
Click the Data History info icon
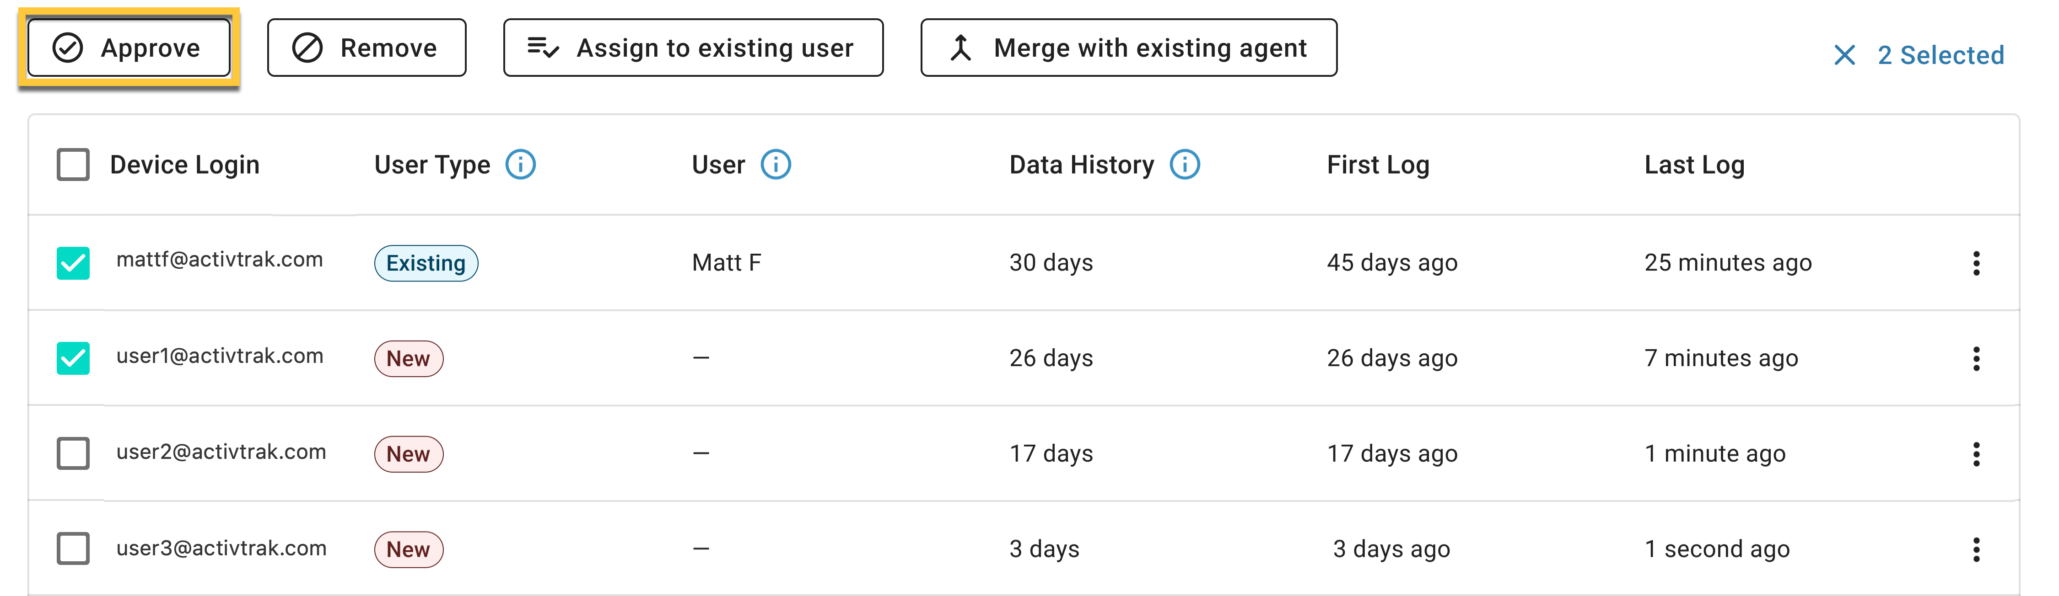click(x=1185, y=165)
